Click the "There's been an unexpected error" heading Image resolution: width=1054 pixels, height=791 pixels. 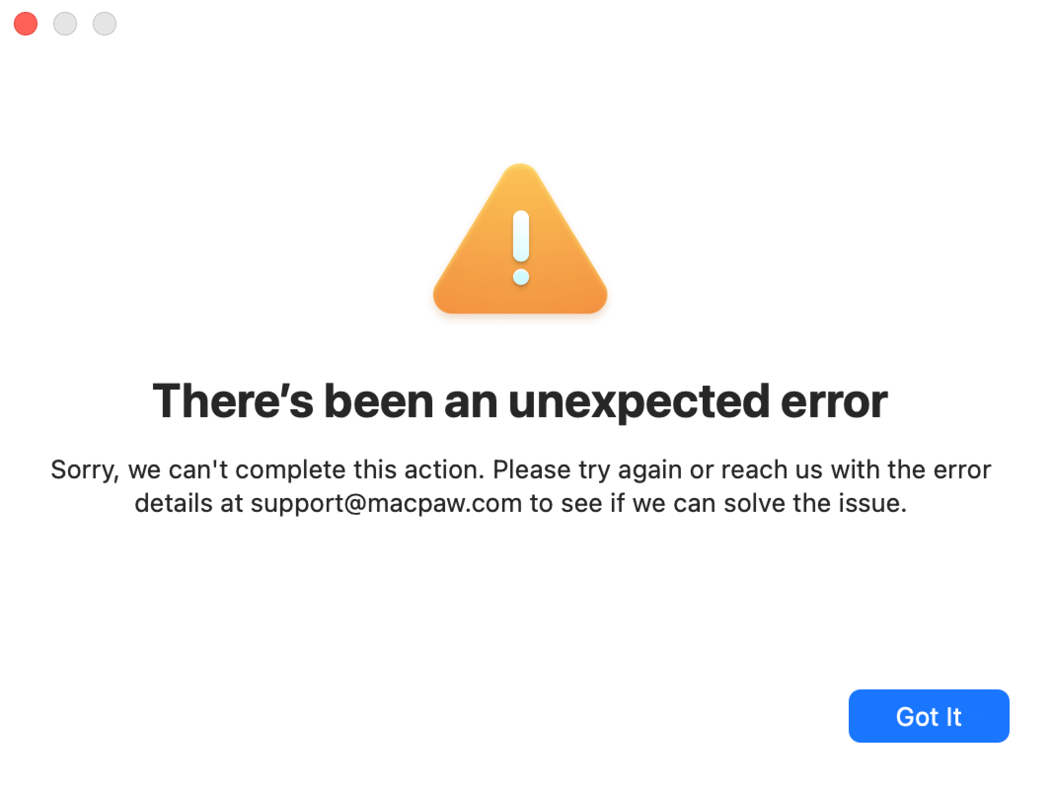point(520,401)
